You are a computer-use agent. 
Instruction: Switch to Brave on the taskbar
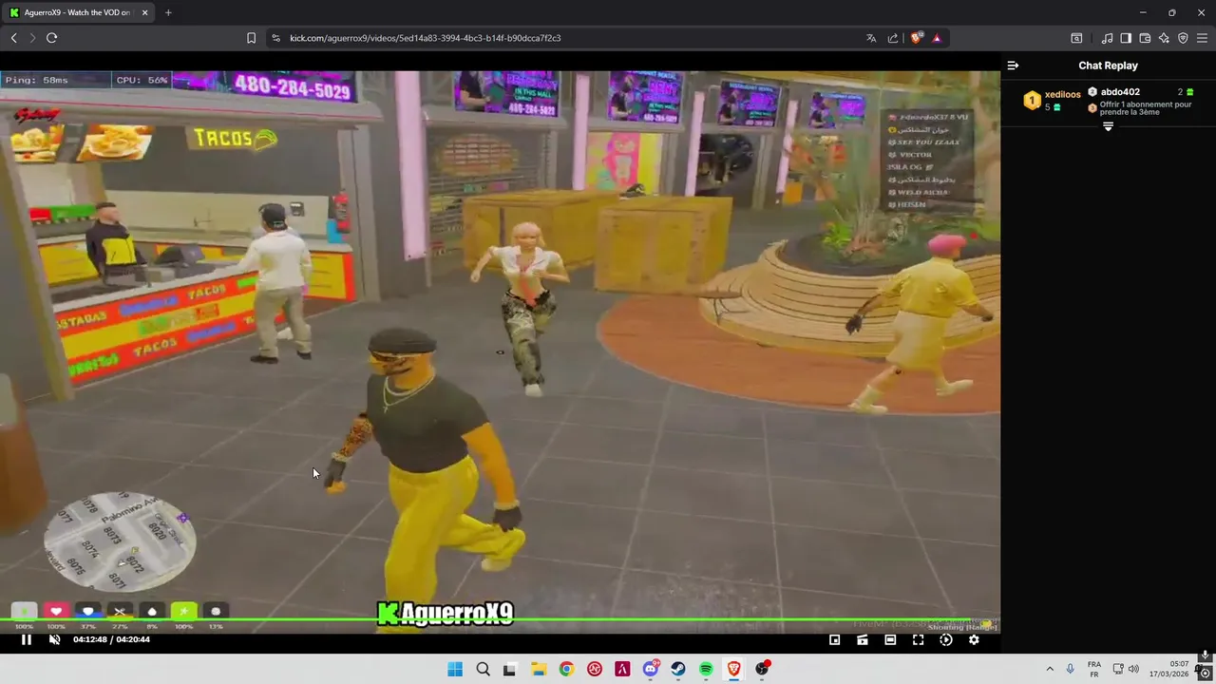[734, 669]
